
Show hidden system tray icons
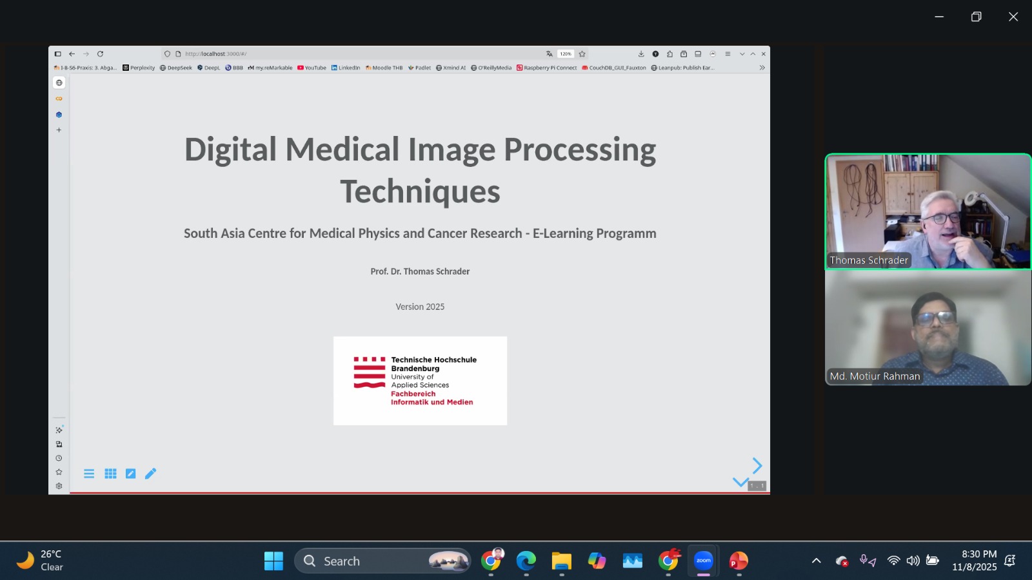coord(816,561)
